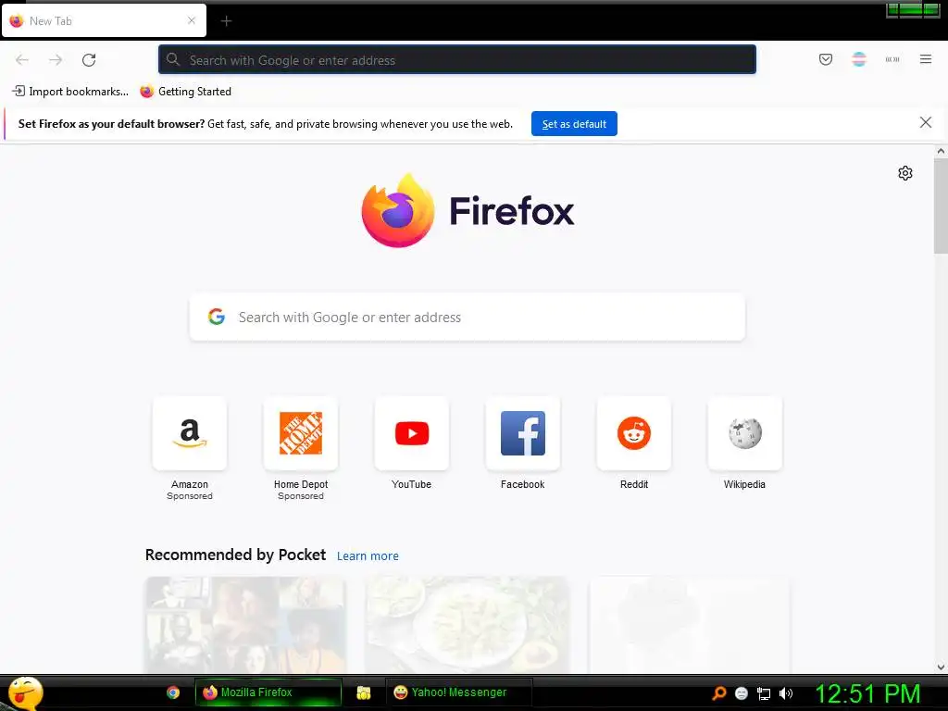Image resolution: width=948 pixels, height=711 pixels.
Task: Open new tab page settings gear
Action: tap(904, 173)
